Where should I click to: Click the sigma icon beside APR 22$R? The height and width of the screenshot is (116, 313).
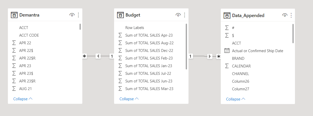[14, 58]
